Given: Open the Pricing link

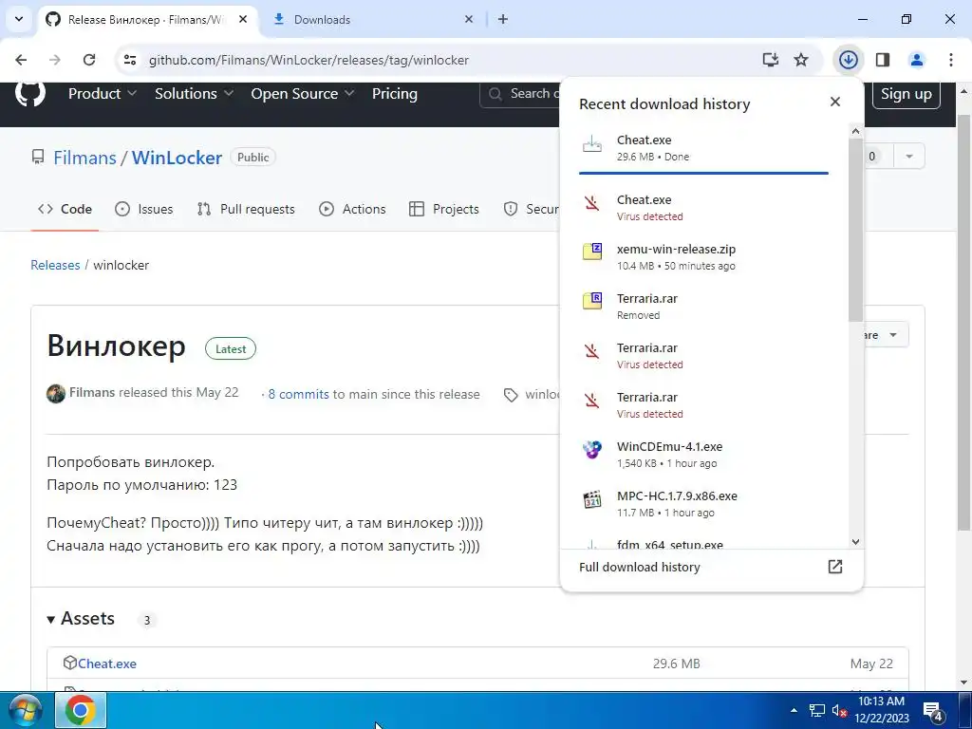Looking at the screenshot, I should tap(394, 94).
